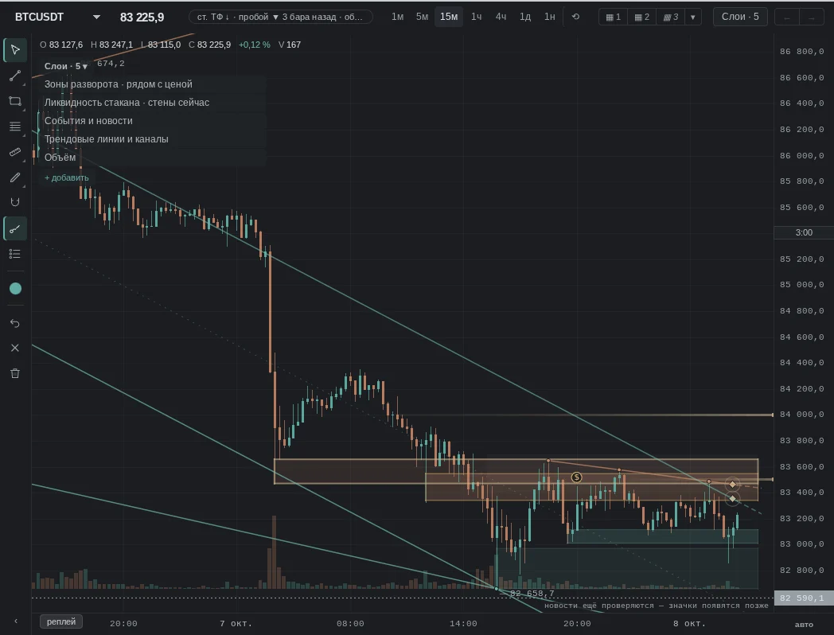Open the BTCUSDT symbol dropdown arrow

pyautogui.click(x=96, y=17)
